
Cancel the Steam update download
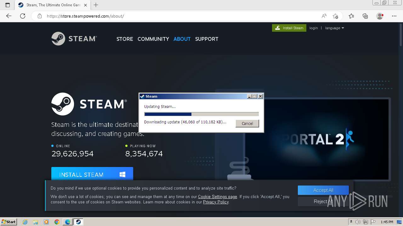click(247, 123)
